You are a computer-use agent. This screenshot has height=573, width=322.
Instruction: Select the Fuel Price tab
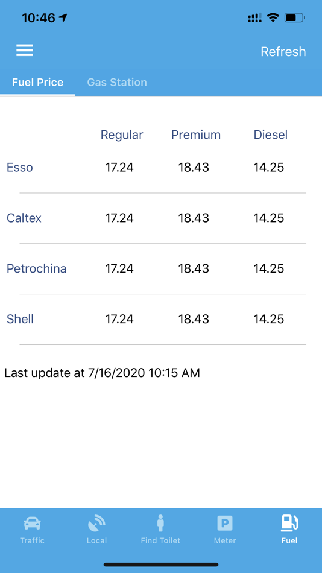(37, 82)
